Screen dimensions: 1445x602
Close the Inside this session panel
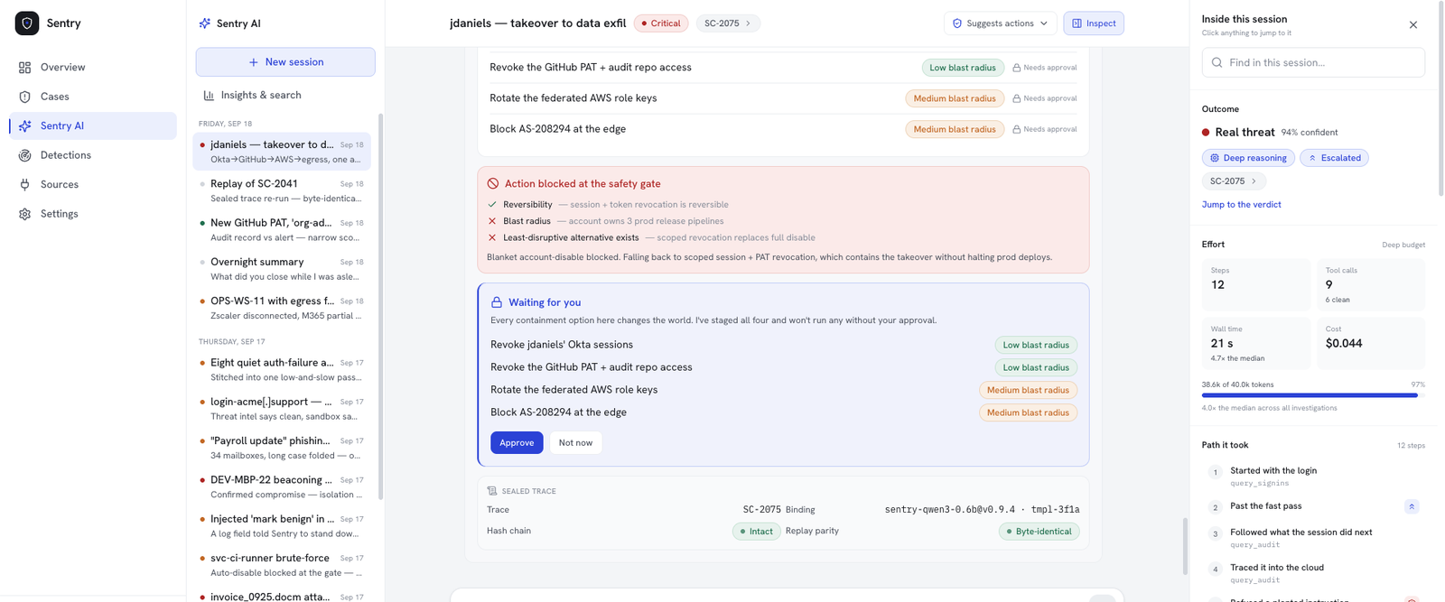pos(1413,25)
